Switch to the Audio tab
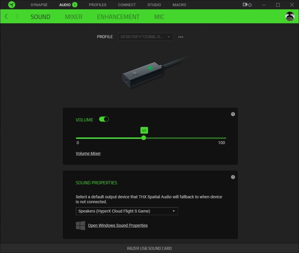 [65, 5]
